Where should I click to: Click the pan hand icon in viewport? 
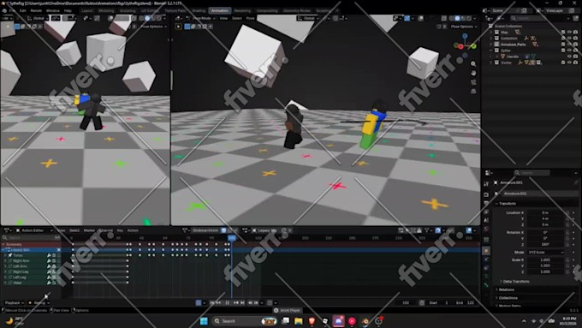click(x=473, y=73)
